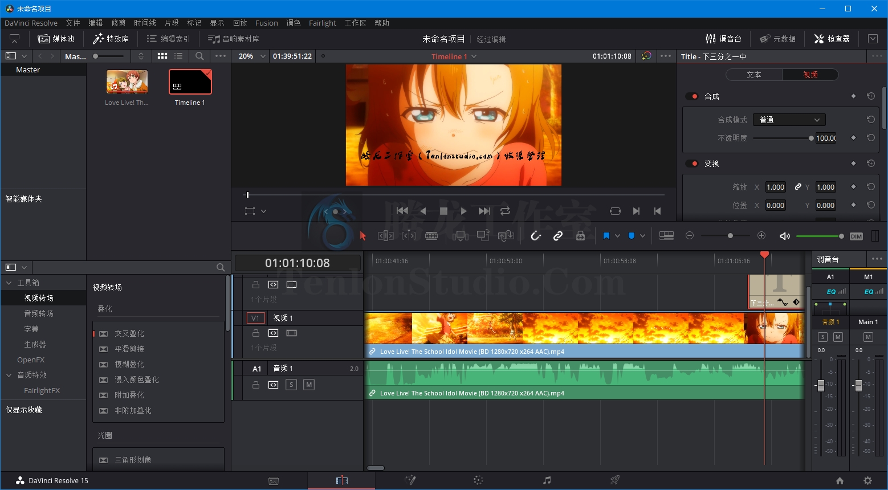888x490 pixels.
Task: Open the marker color dropdown arrow
Action: 642,236
